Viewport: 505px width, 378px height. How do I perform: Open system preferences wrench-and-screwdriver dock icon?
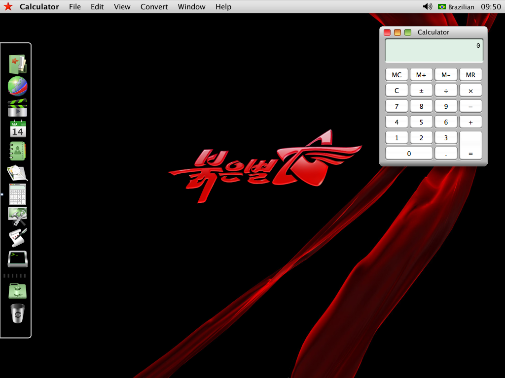click(x=18, y=216)
